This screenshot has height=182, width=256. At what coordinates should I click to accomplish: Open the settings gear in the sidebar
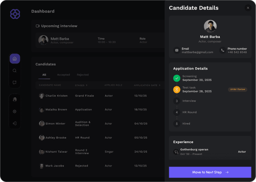(x=14, y=111)
